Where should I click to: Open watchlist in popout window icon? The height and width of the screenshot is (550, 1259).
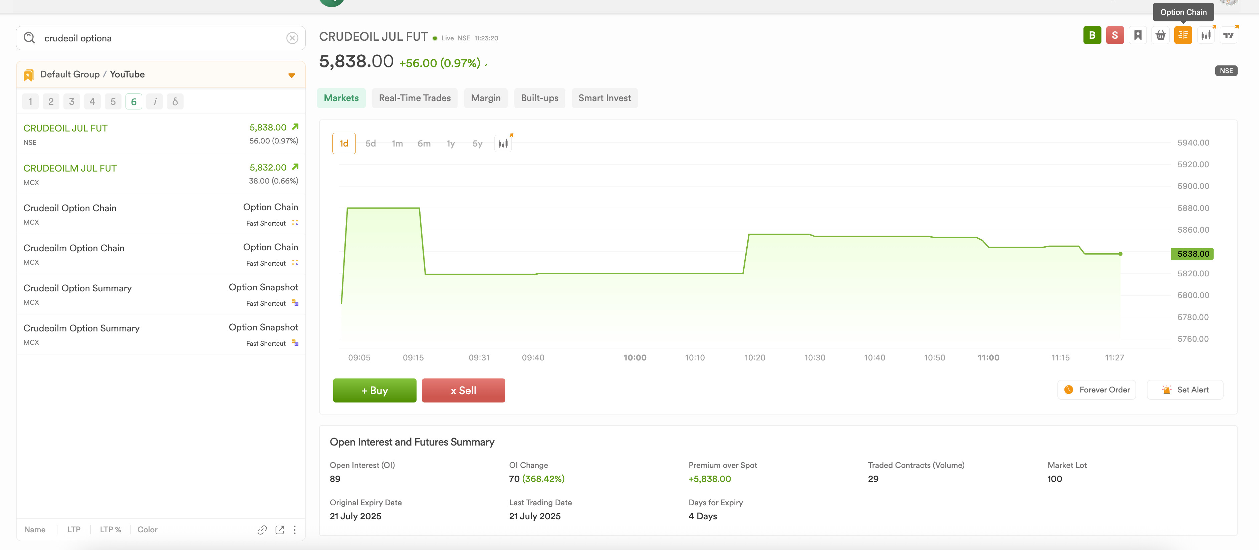pyautogui.click(x=280, y=530)
